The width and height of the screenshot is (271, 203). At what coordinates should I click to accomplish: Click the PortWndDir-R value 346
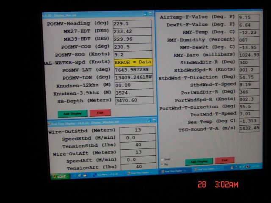[x=249, y=92]
